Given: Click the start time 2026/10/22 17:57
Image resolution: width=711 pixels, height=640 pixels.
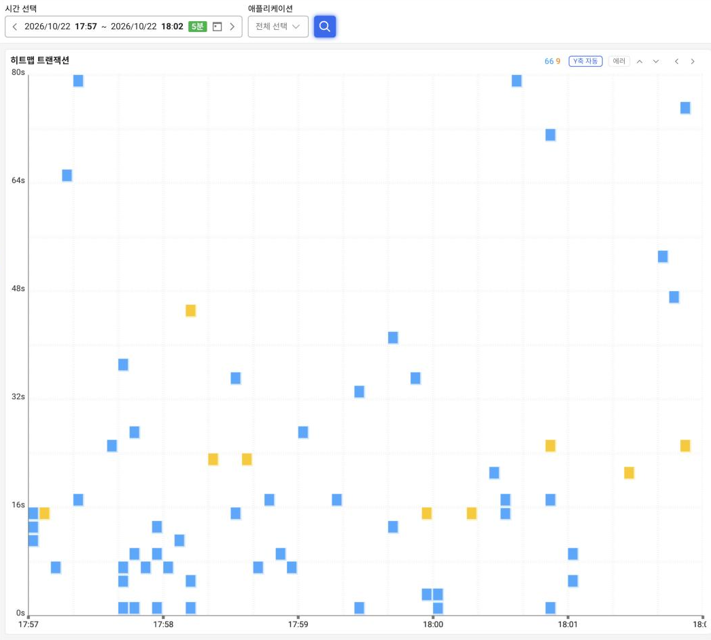Looking at the screenshot, I should pos(60,27).
